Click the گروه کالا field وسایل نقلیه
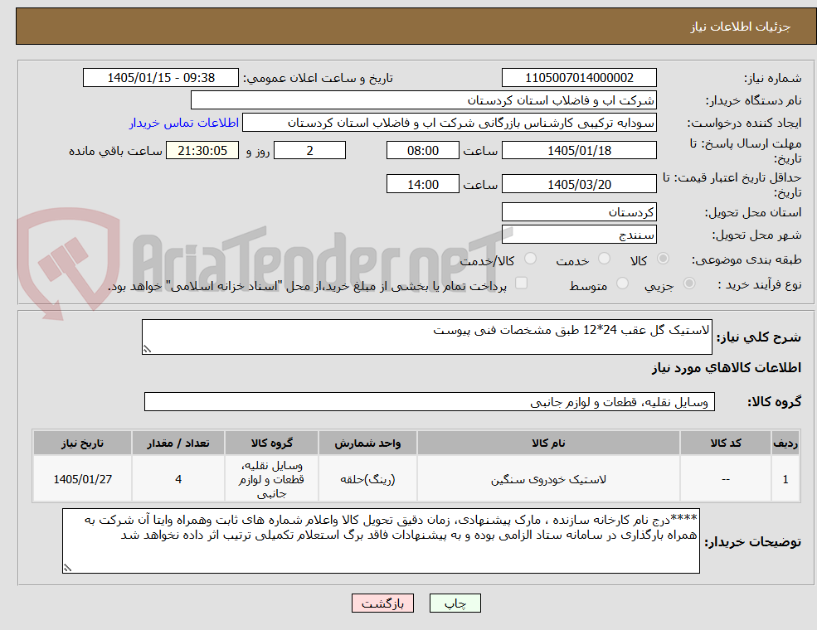 click(430, 401)
